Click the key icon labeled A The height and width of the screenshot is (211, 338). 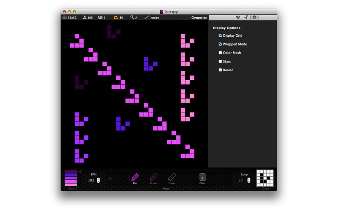[132, 17]
